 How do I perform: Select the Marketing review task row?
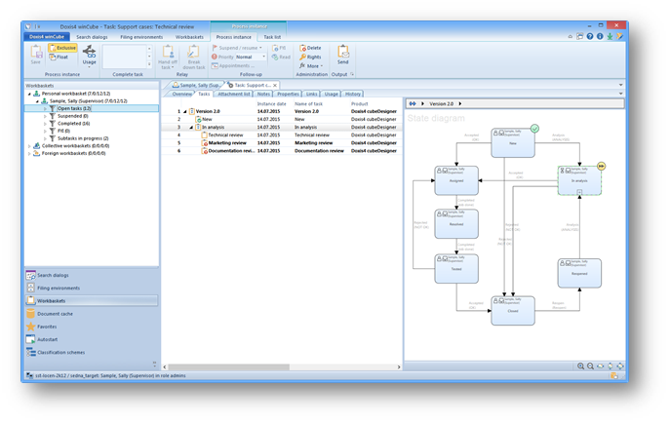pyautogui.click(x=228, y=142)
